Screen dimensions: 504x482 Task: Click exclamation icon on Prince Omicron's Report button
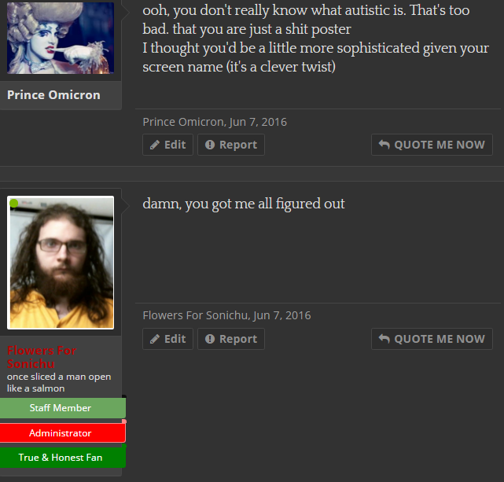pyautogui.click(x=210, y=145)
